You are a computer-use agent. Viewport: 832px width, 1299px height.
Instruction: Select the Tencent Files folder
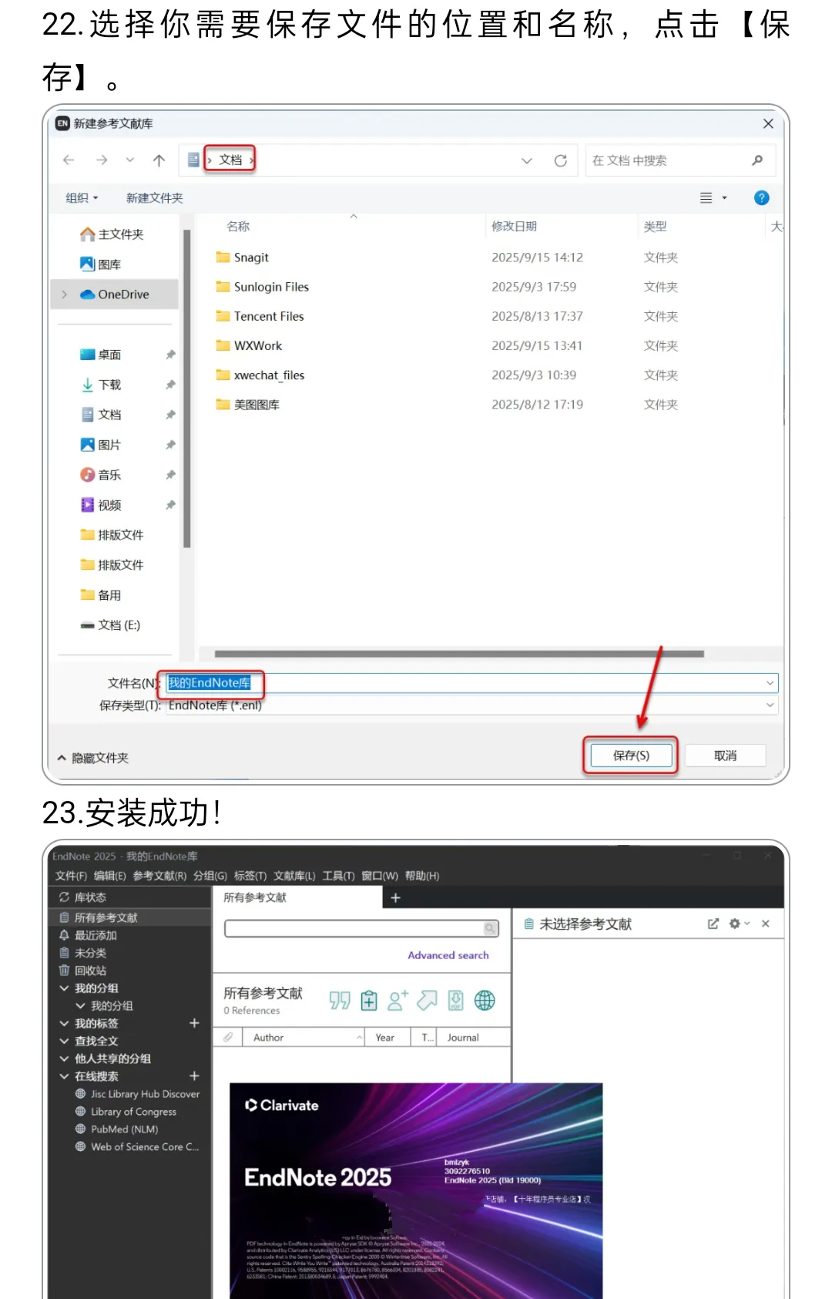pyautogui.click(x=260, y=316)
